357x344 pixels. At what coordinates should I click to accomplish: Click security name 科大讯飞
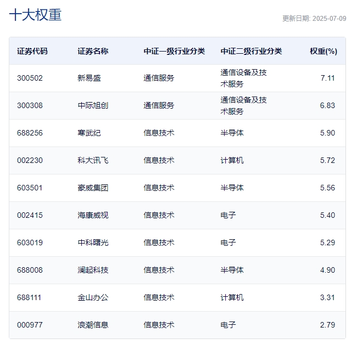point(93,161)
